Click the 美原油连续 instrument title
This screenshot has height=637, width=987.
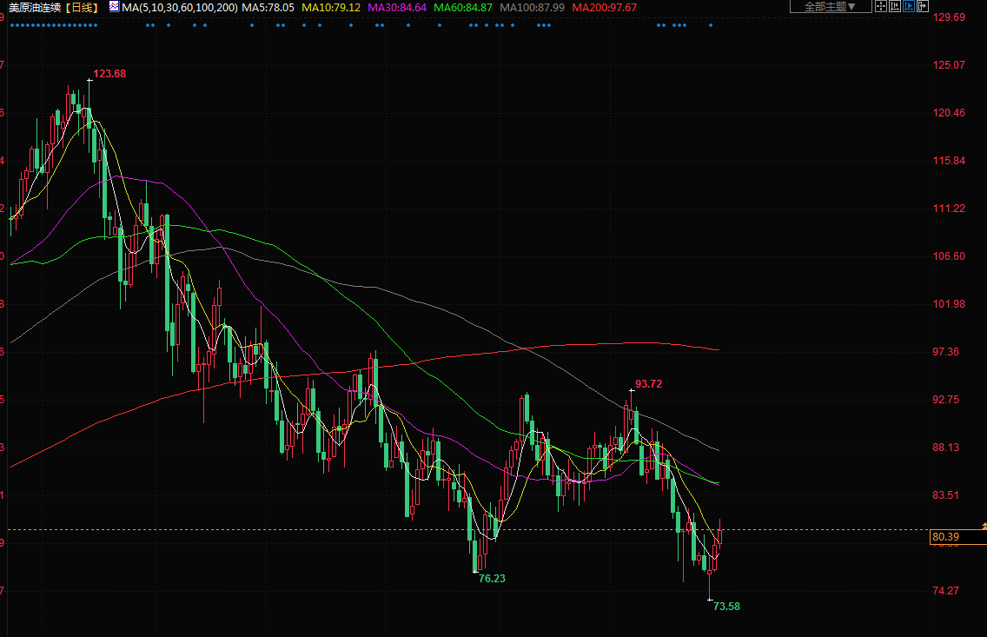[x=36, y=7]
